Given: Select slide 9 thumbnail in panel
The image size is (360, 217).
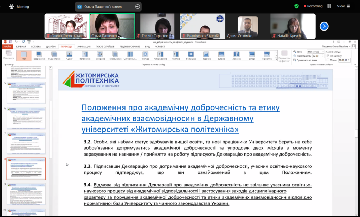Looking at the screenshot, I should (26, 194).
